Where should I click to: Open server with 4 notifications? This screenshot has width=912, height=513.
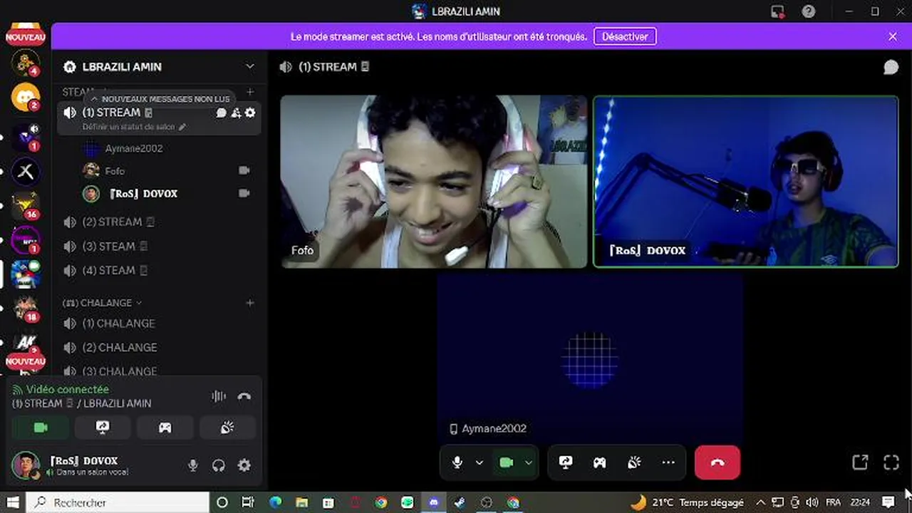pyautogui.click(x=26, y=63)
